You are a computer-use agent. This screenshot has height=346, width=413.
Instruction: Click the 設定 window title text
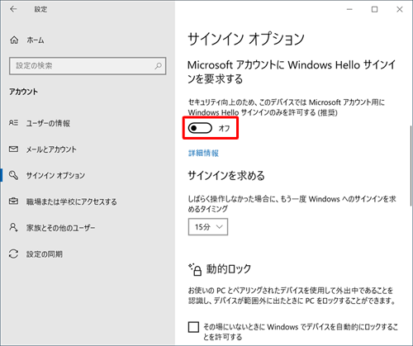[x=40, y=9]
